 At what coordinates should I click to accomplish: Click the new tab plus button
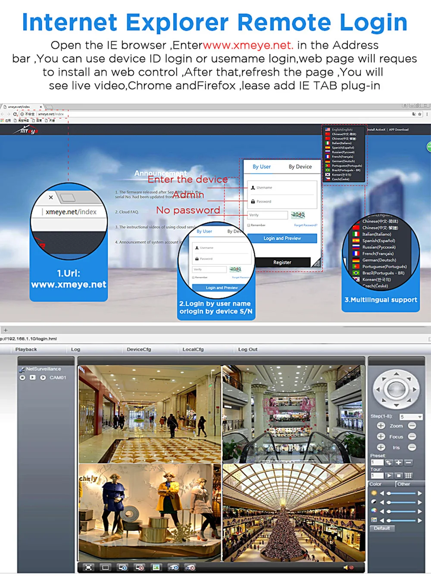[6, 330]
